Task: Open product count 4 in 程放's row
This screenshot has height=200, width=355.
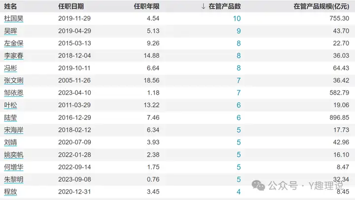Action: (x=239, y=192)
